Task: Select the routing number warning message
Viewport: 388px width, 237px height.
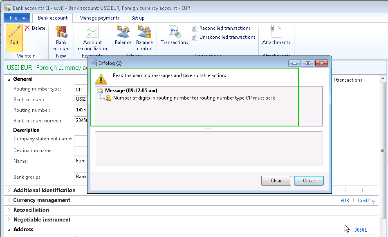Action: [x=194, y=98]
